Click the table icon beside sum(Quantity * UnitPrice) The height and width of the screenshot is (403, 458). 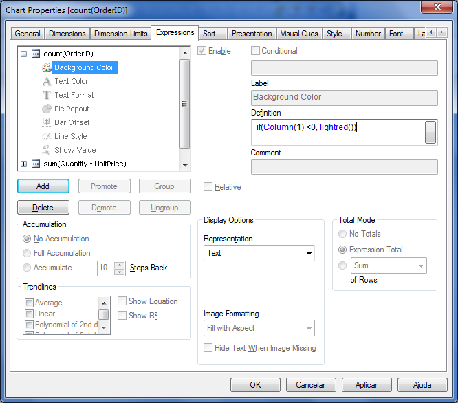click(36, 164)
